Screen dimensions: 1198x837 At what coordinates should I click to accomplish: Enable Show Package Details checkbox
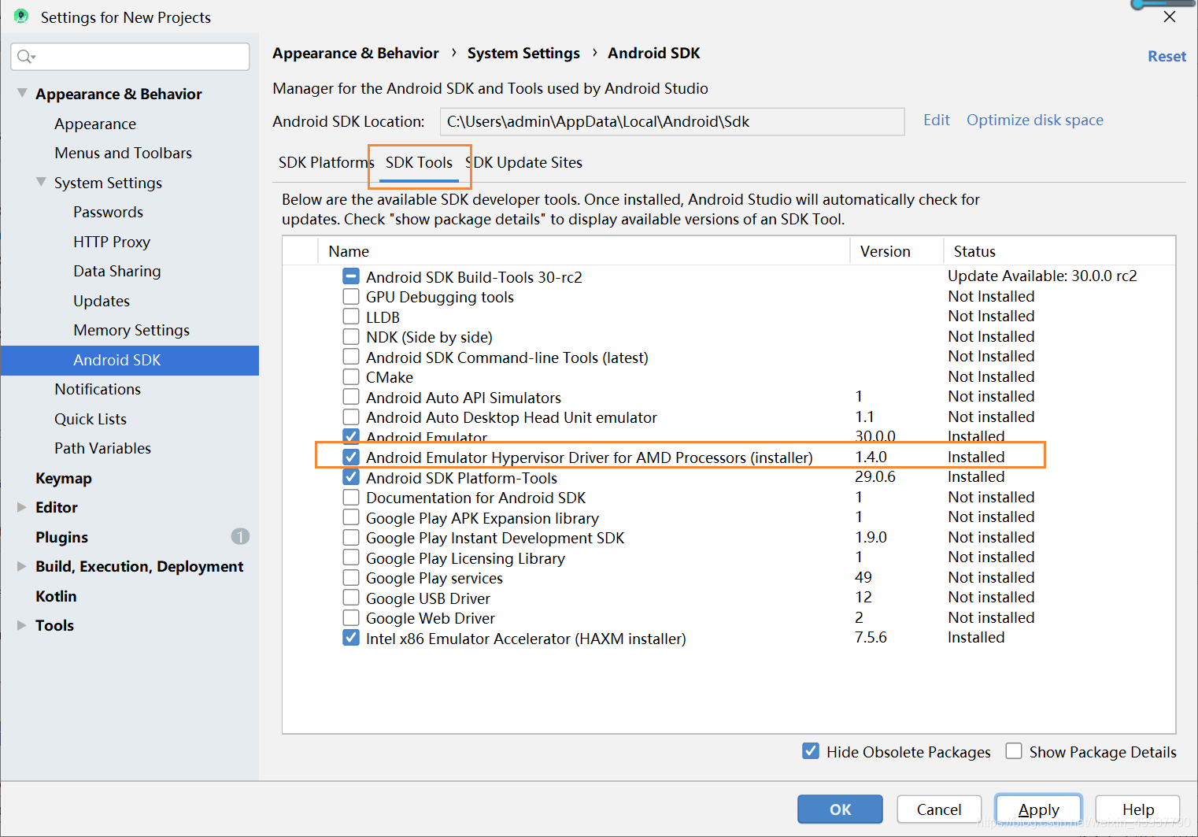[1014, 751]
